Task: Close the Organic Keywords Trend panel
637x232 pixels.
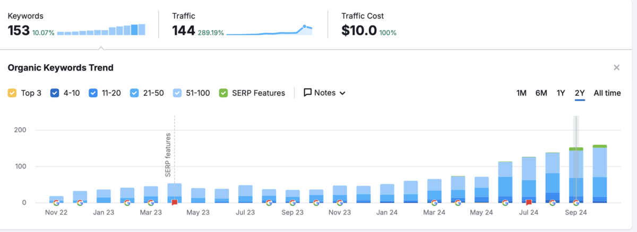Action: point(616,68)
